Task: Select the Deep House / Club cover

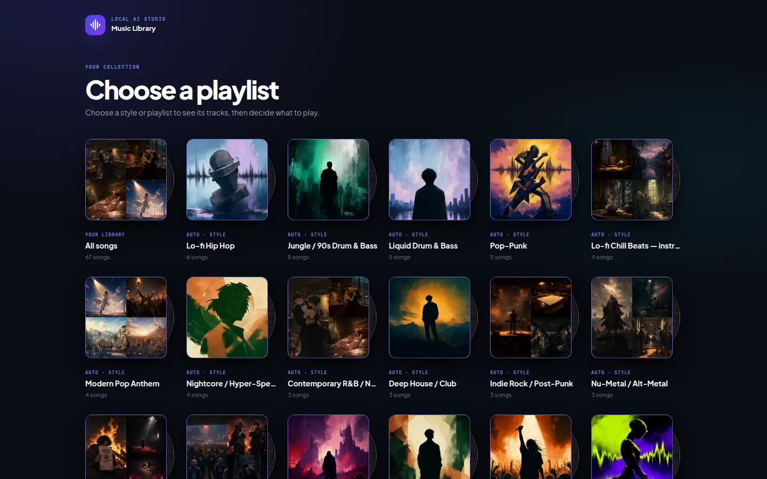Action: 429,317
